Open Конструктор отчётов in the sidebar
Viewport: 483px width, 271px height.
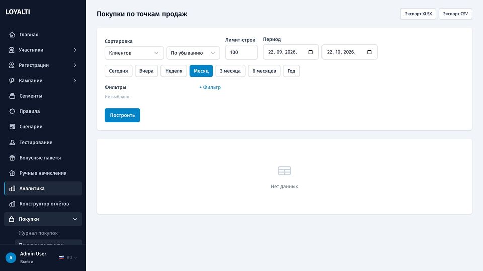pyautogui.click(x=43, y=204)
